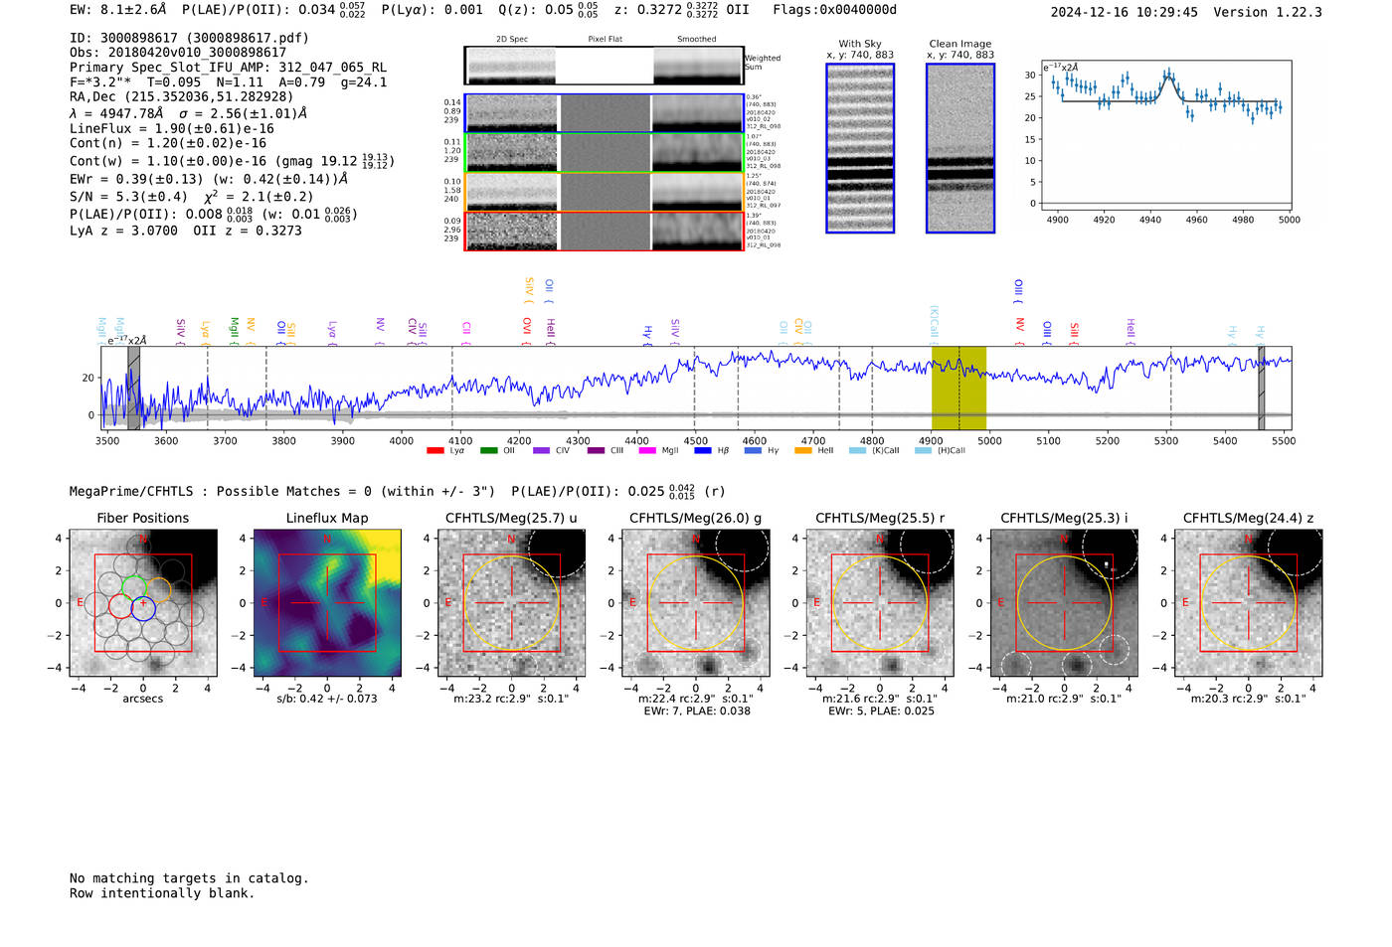Click the red Lyα legend swatch

pyautogui.click(x=435, y=451)
